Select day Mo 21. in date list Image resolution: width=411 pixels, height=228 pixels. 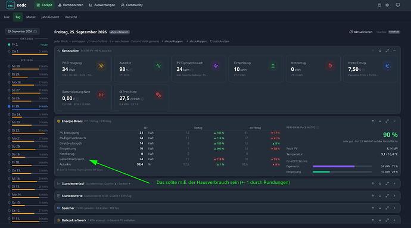point(28,139)
